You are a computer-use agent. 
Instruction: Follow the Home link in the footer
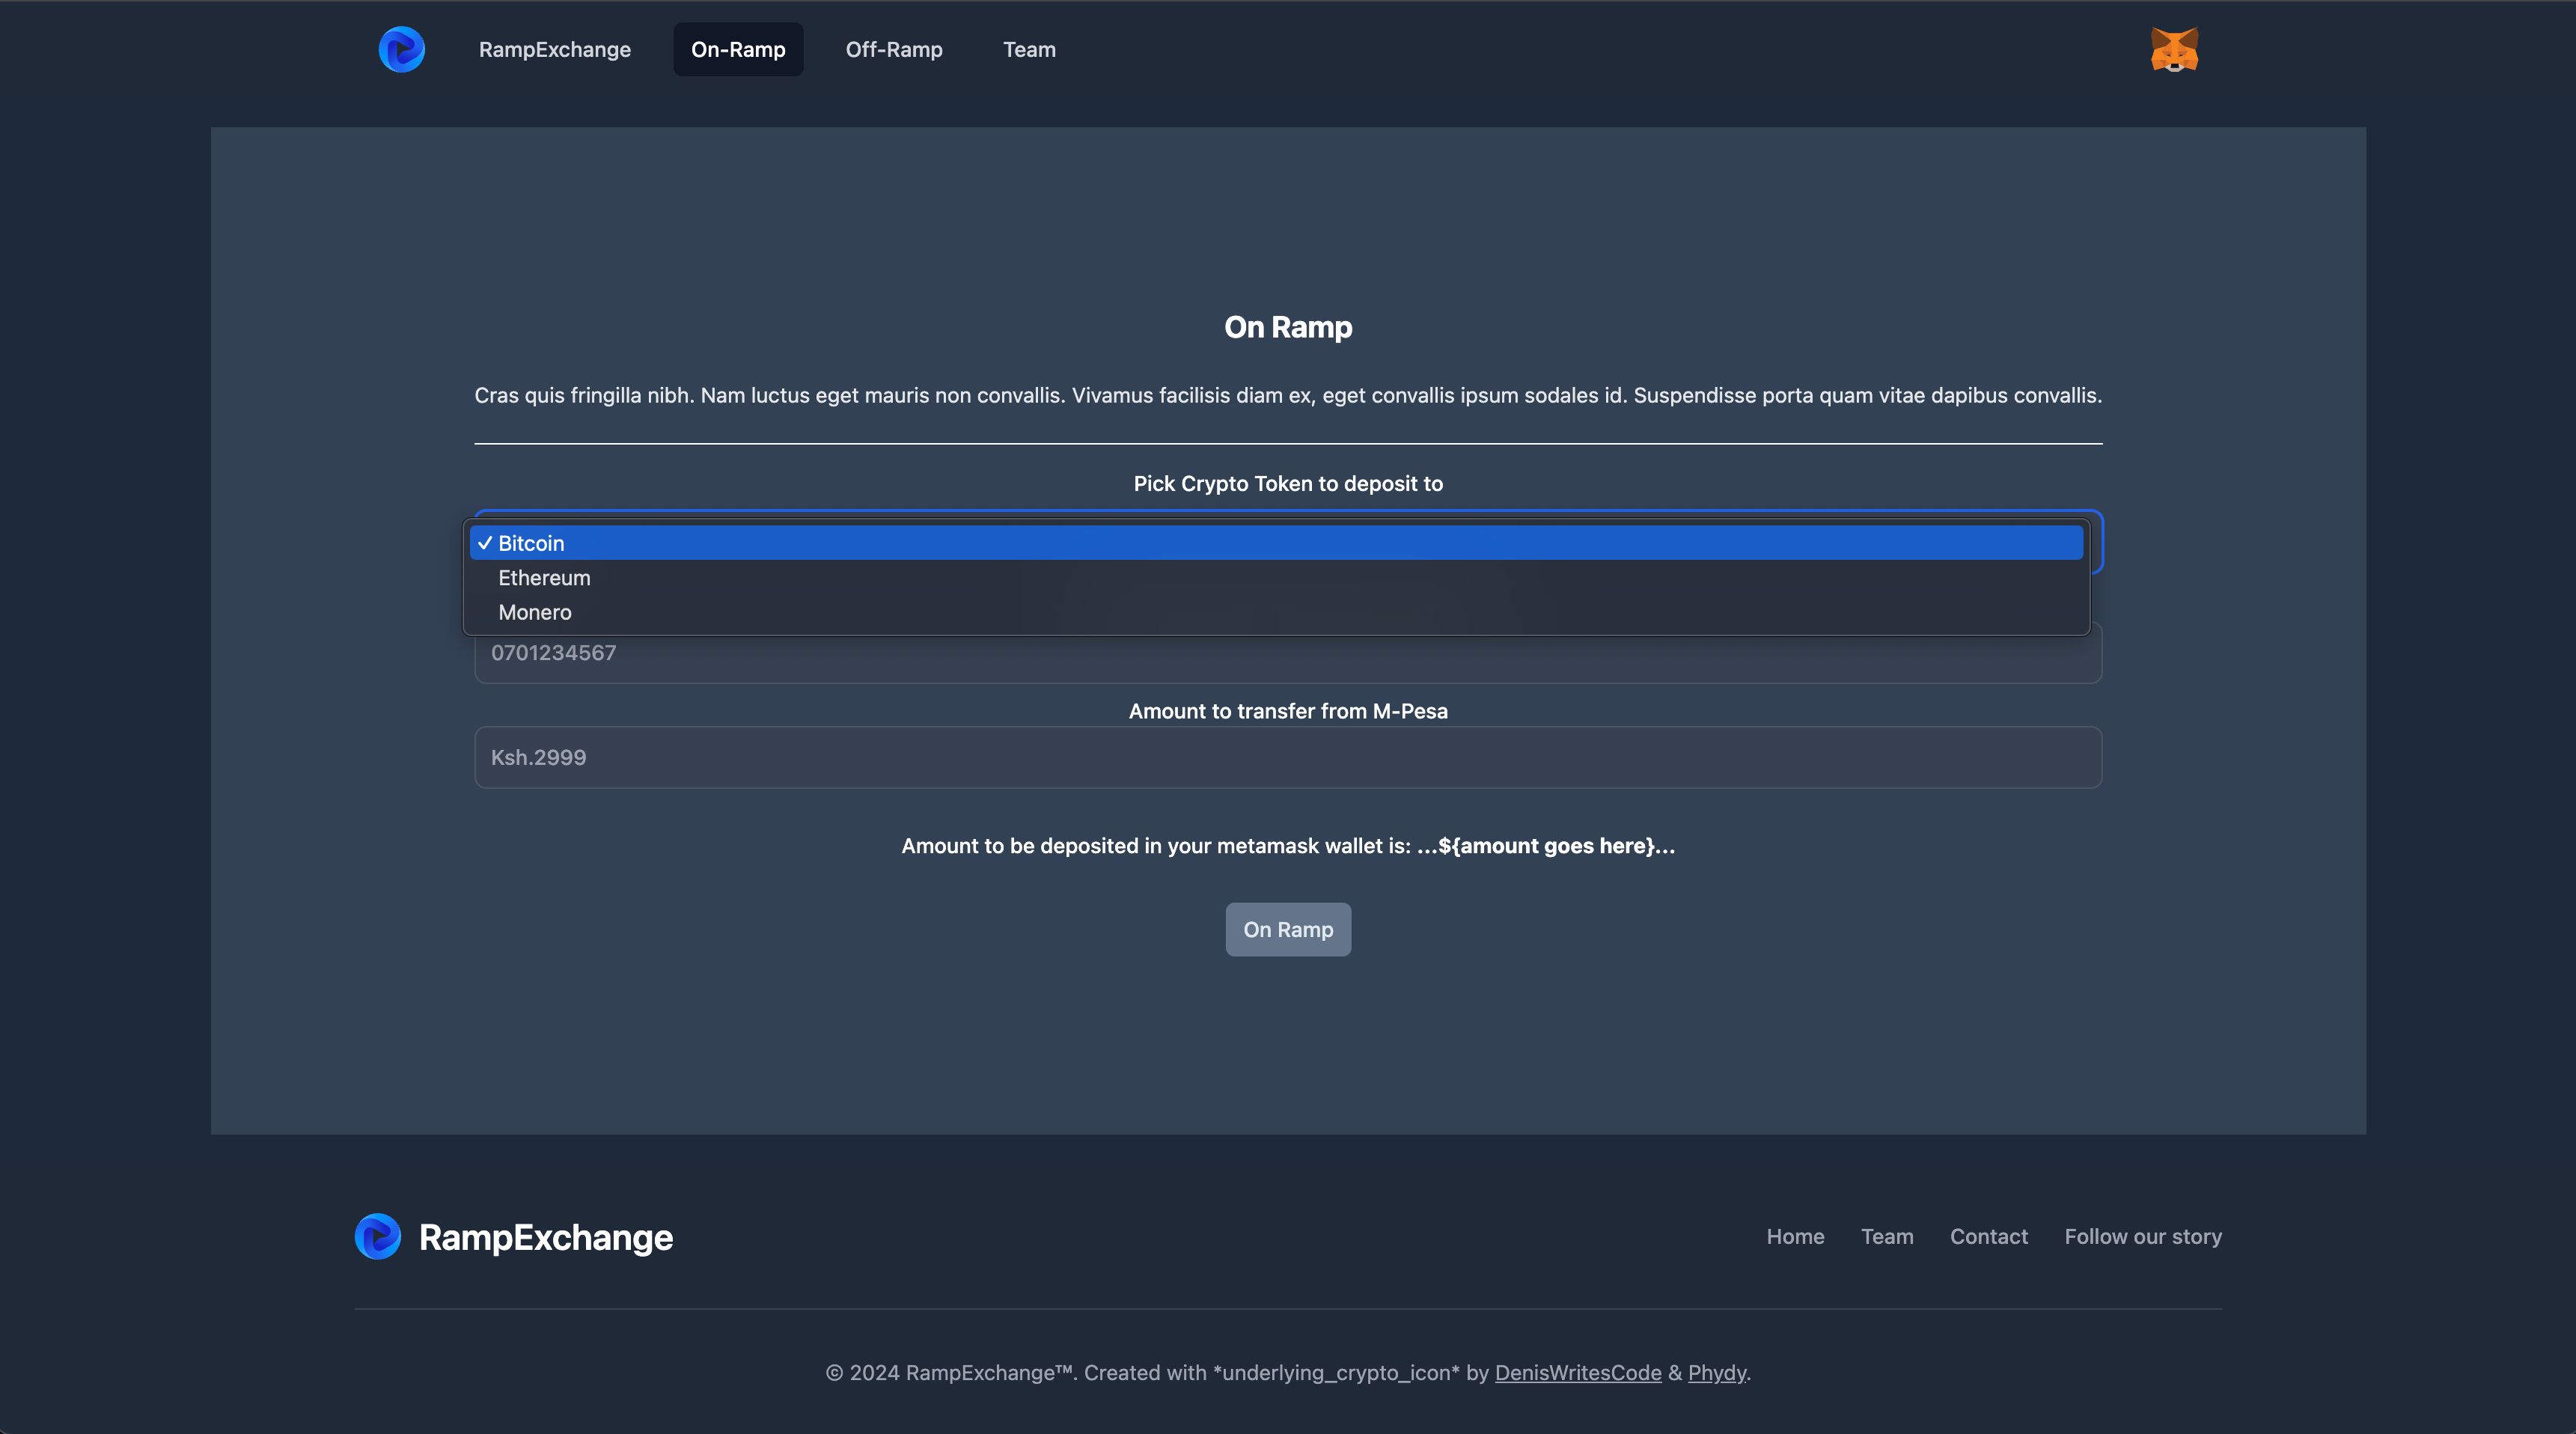point(1795,1237)
